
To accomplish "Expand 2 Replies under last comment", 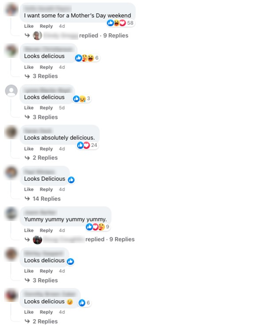I will coord(45,321).
